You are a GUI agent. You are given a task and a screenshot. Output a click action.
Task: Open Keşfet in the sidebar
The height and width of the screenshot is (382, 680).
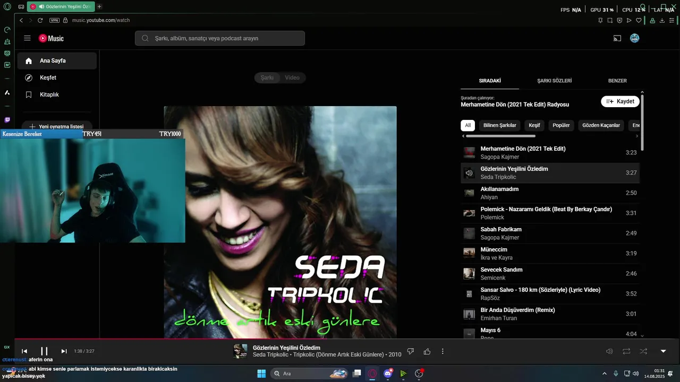click(x=57, y=77)
